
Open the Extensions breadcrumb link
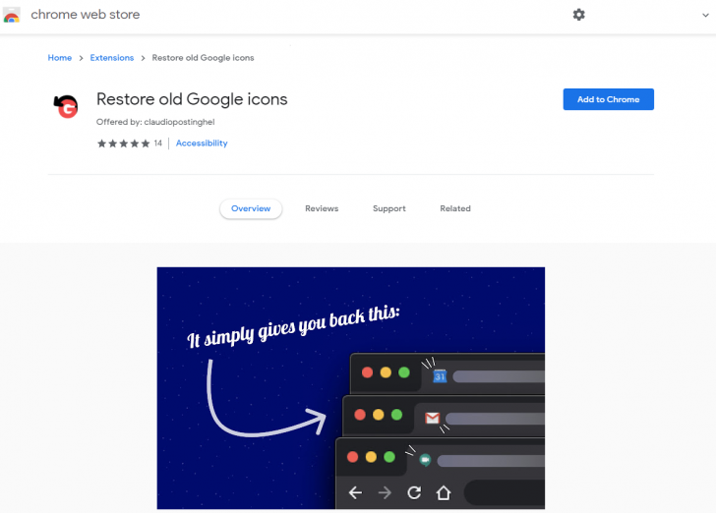112,58
